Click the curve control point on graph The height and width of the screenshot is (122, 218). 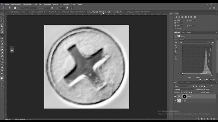[208, 64]
